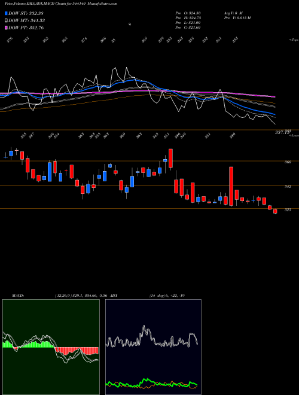This screenshot has width=299, height=395.
Task: Select the DOW PT 352.76 label
Action: click(26, 28)
